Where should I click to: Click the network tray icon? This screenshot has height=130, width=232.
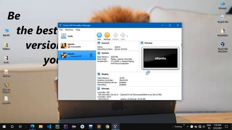(200, 127)
